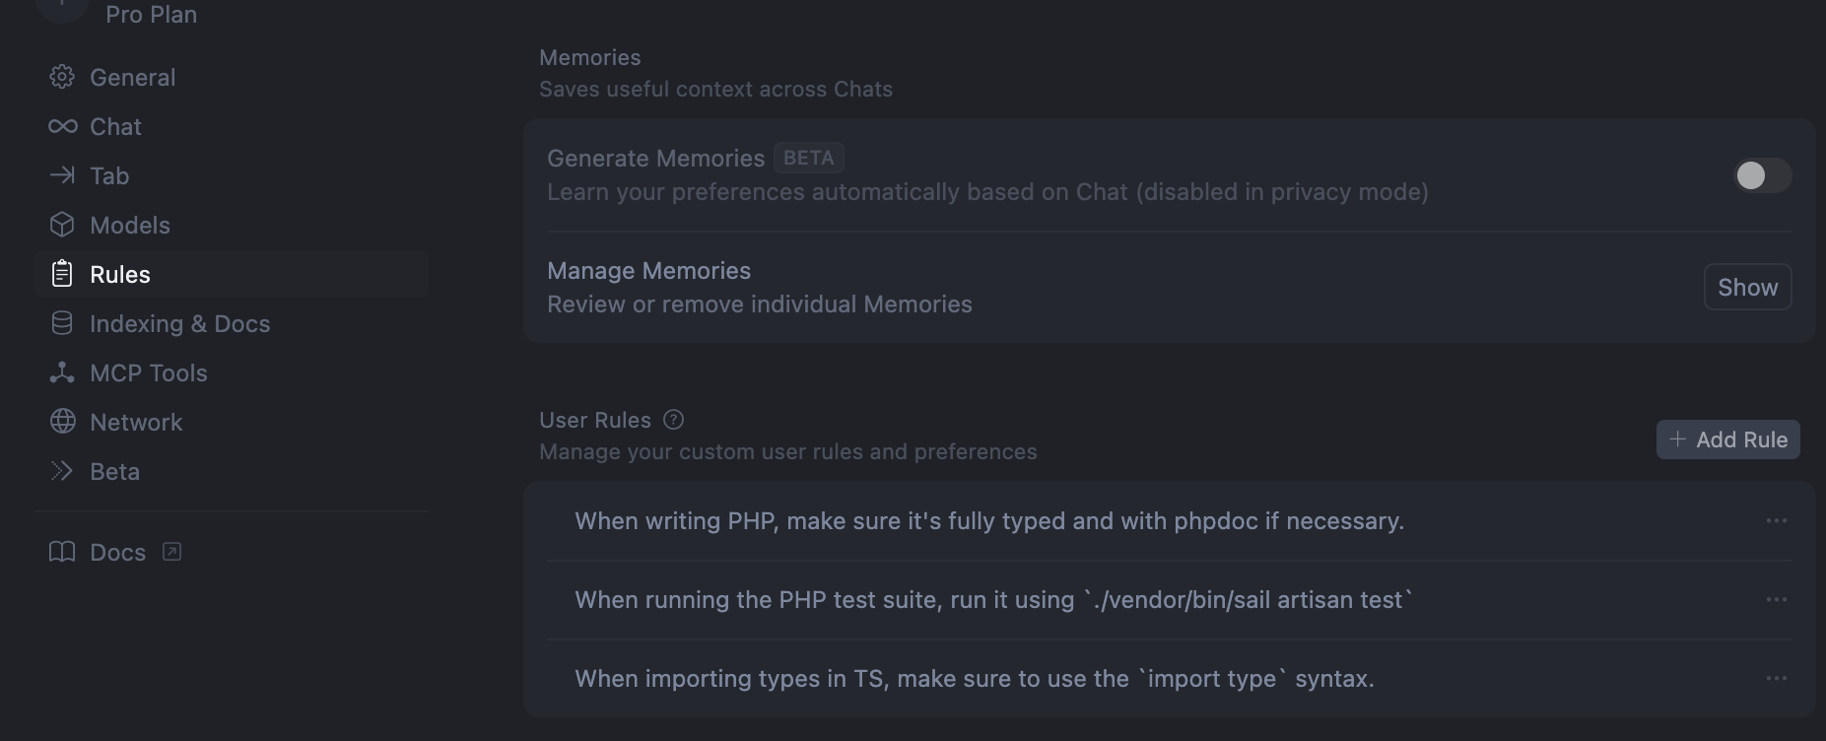Click the General gear icon
The image size is (1826, 741).
[x=62, y=77]
